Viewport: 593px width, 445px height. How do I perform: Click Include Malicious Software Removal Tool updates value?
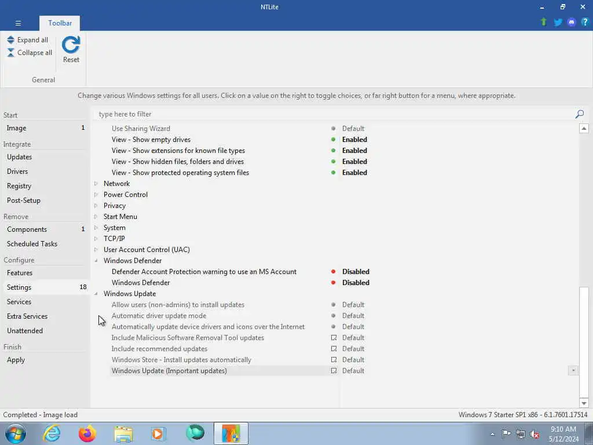[353, 338]
